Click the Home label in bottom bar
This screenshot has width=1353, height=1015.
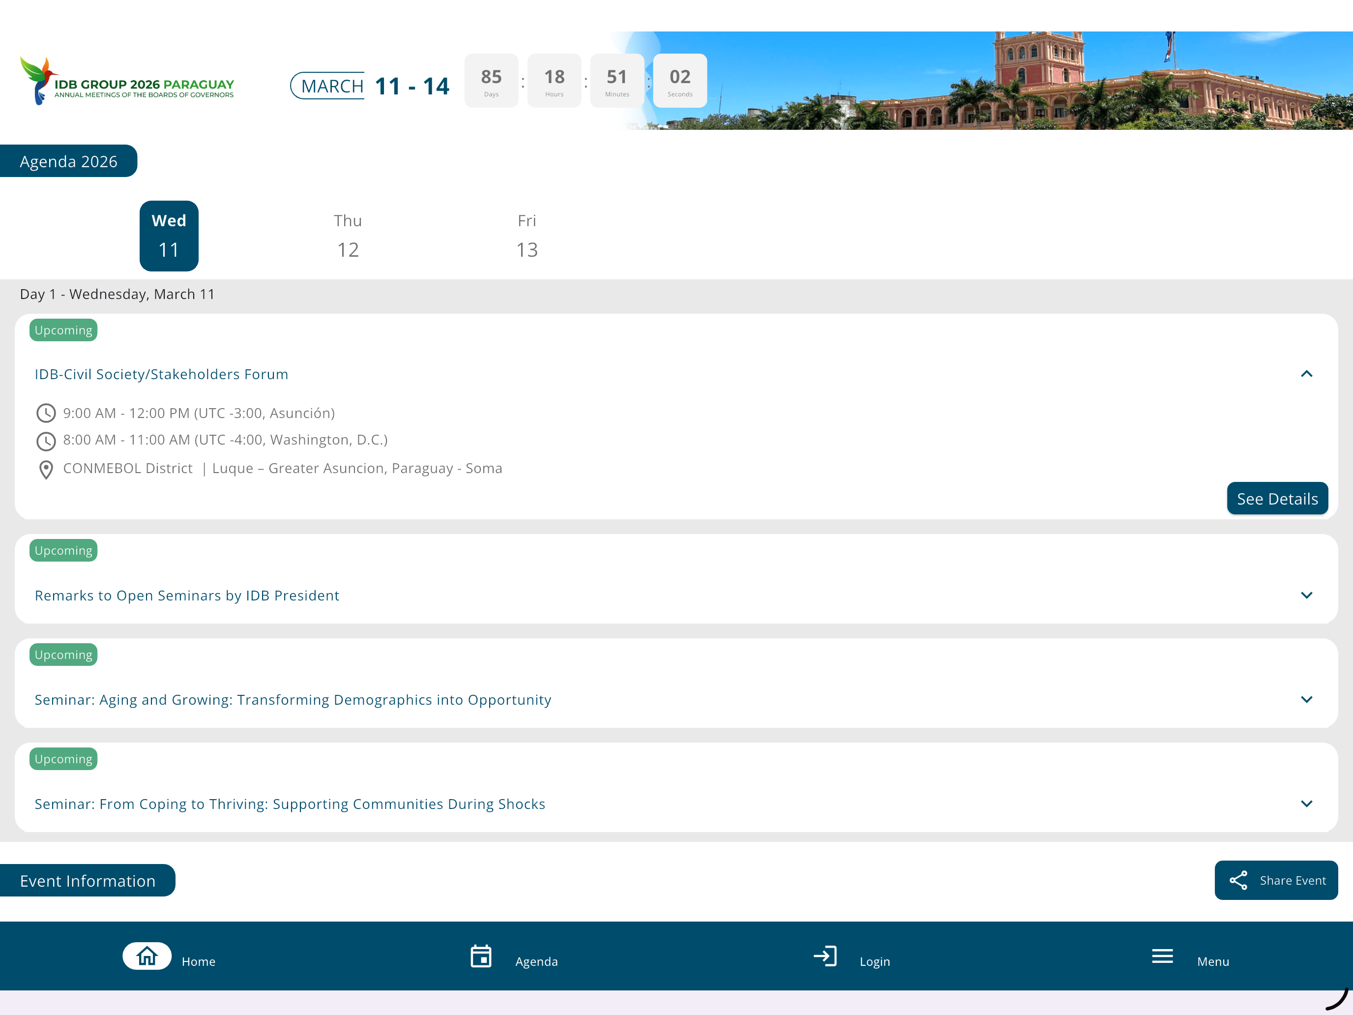[198, 961]
